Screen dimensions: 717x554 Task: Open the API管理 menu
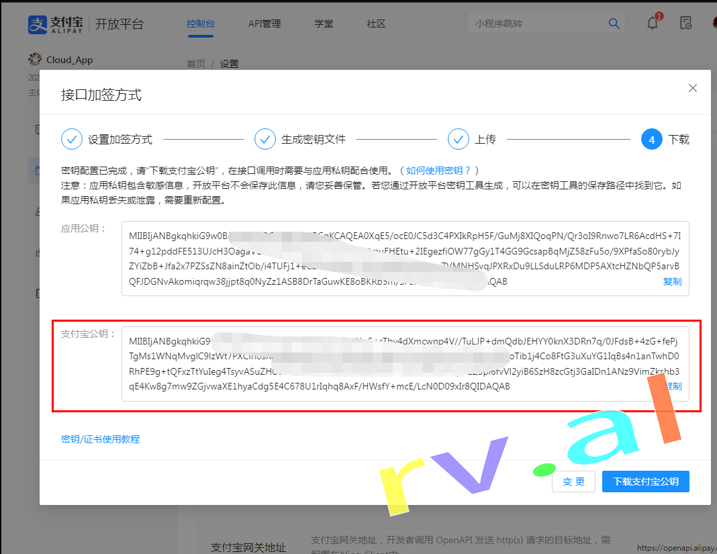coord(265,24)
